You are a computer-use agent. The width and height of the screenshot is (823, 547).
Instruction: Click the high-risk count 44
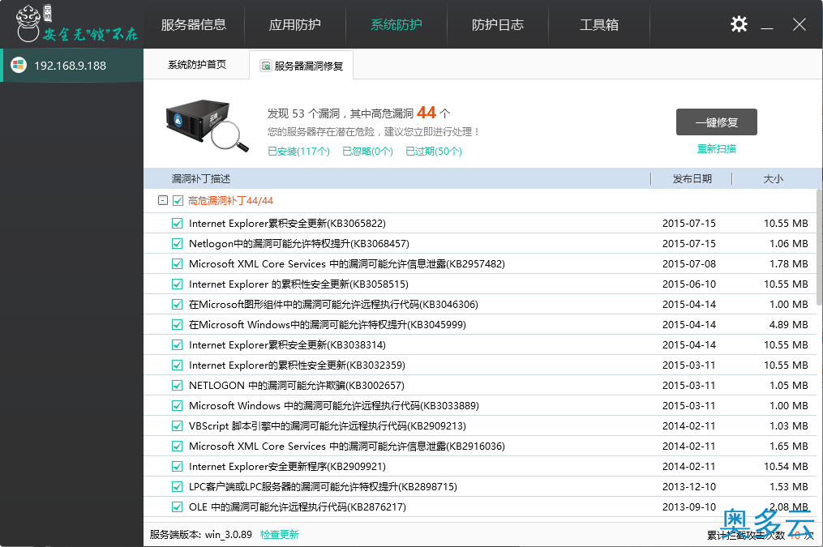427,112
